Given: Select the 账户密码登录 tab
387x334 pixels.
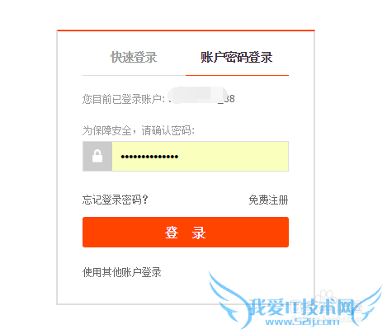Looking at the screenshot, I should (x=237, y=57).
